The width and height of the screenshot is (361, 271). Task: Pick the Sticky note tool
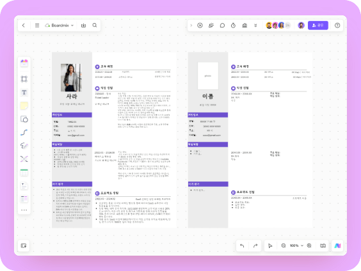point(24,105)
